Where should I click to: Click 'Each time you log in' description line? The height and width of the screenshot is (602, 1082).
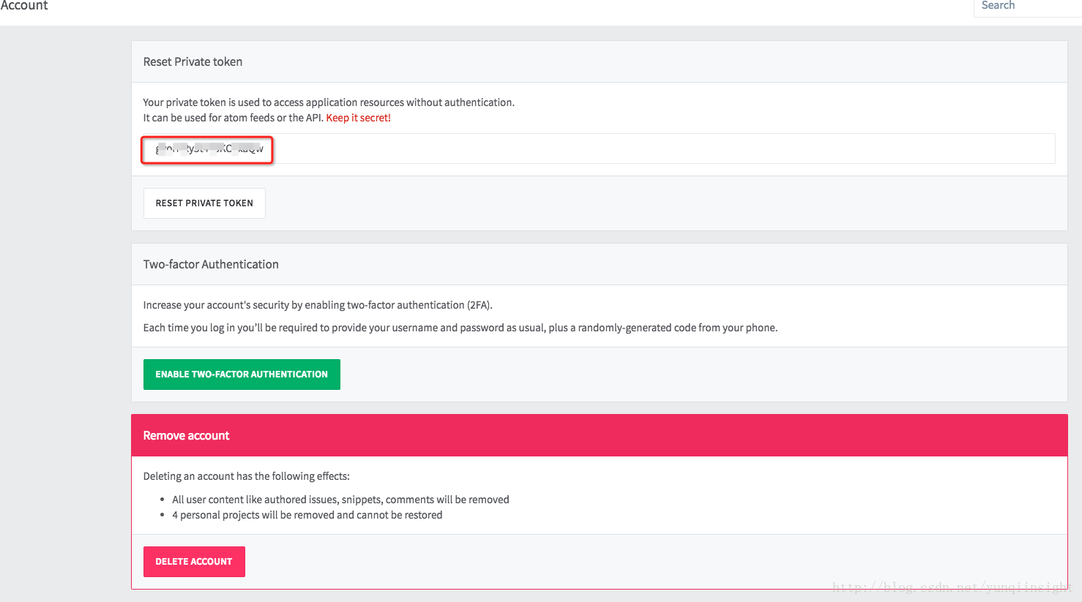[460, 328]
